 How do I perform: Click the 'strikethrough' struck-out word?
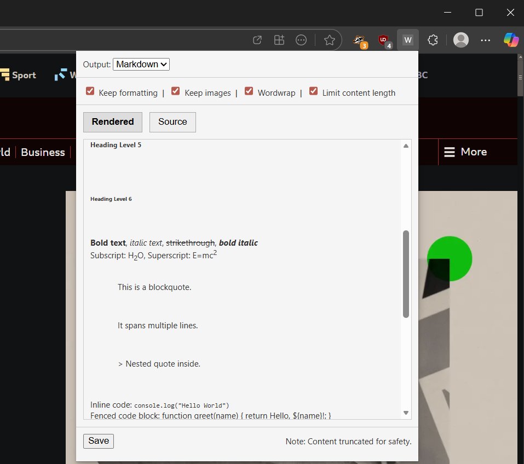click(x=190, y=243)
